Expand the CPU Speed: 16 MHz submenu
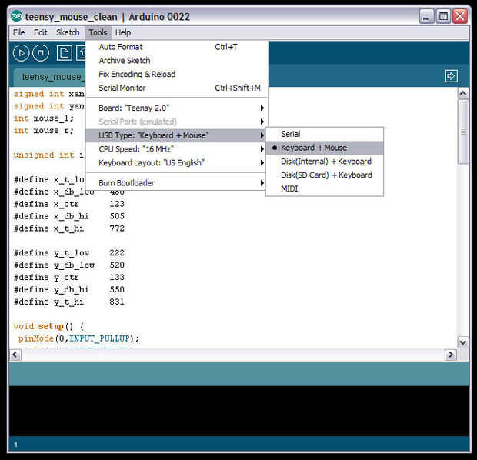 (176, 149)
